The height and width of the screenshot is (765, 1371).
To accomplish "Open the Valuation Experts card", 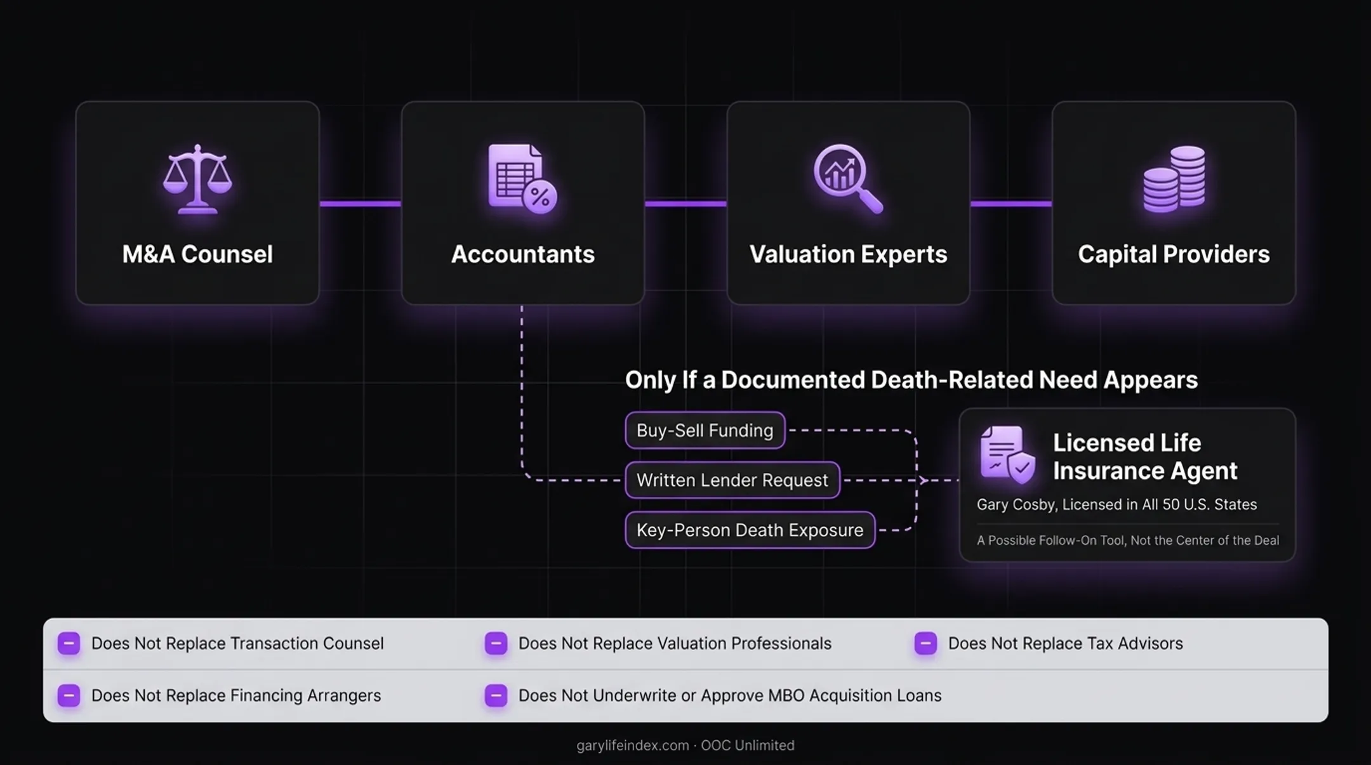I will click(849, 203).
